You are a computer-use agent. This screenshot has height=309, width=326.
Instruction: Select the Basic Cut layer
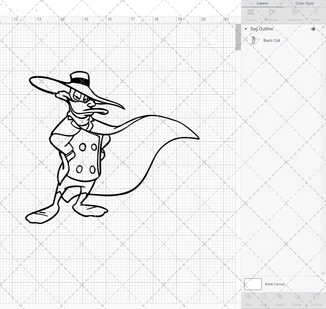click(272, 40)
